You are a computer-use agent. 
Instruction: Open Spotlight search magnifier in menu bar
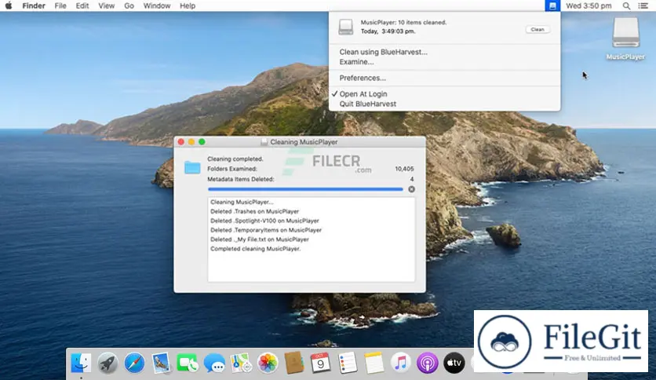click(x=626, y=5)
